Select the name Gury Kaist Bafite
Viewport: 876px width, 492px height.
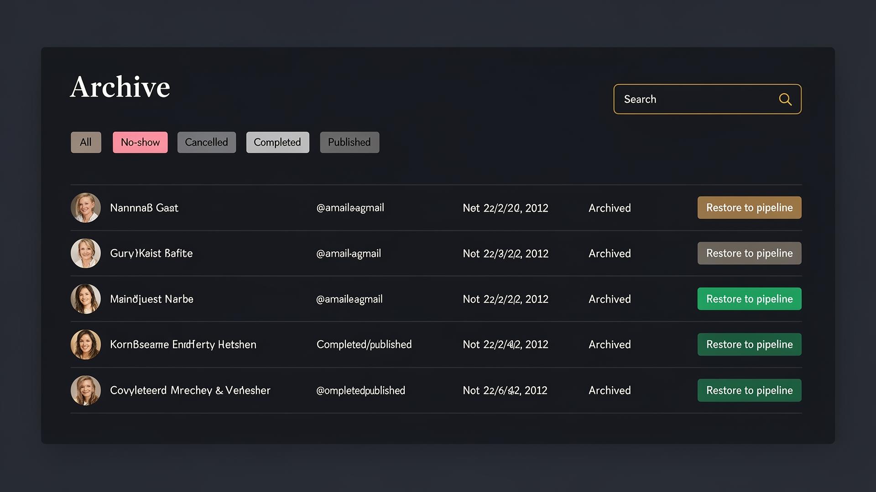click(x=151, y=254)
